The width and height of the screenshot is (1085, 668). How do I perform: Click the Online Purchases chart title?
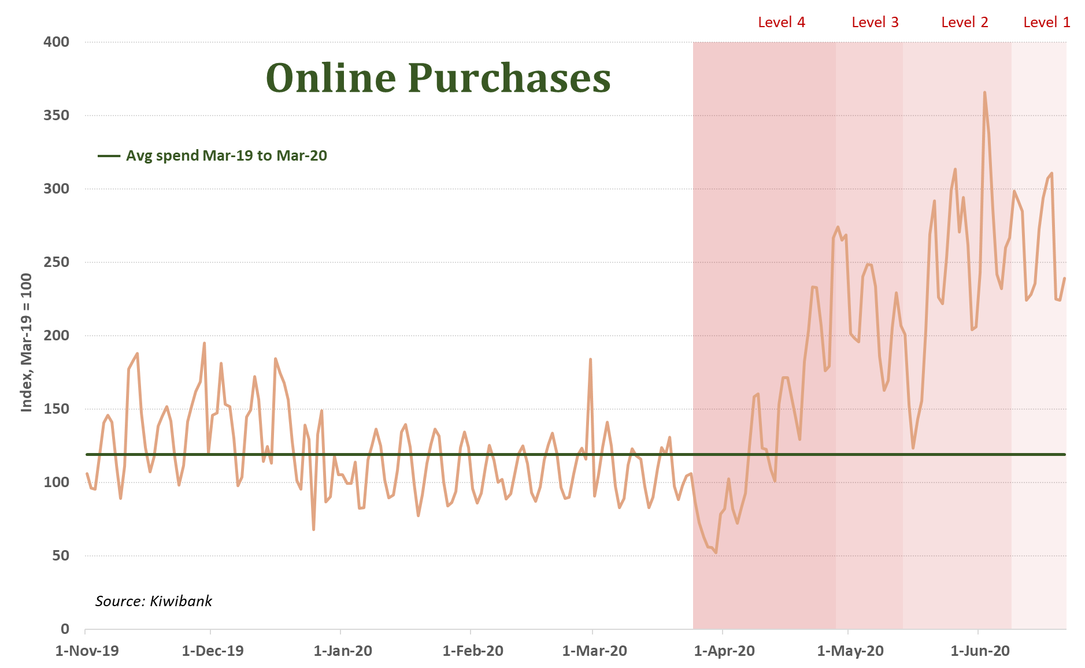438,78
